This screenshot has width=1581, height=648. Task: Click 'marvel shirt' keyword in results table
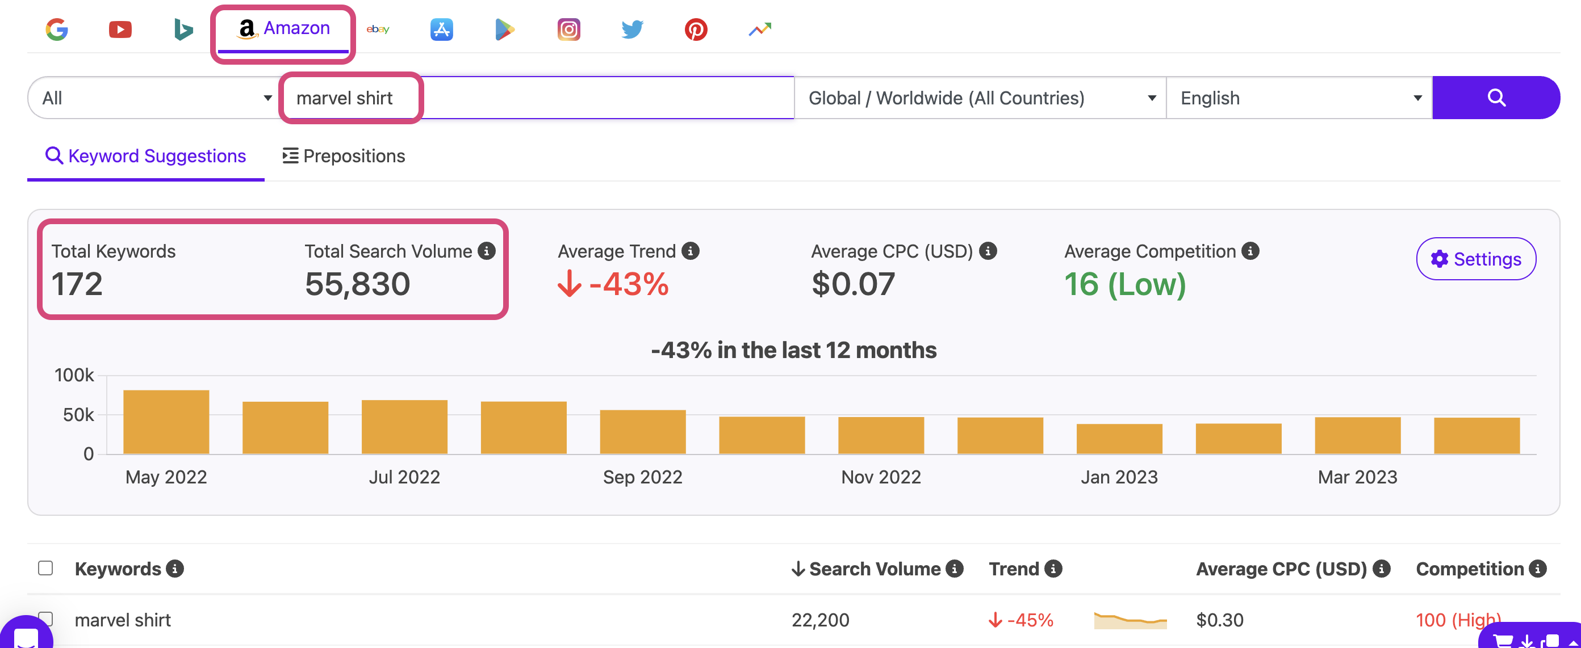pos(123,620)
